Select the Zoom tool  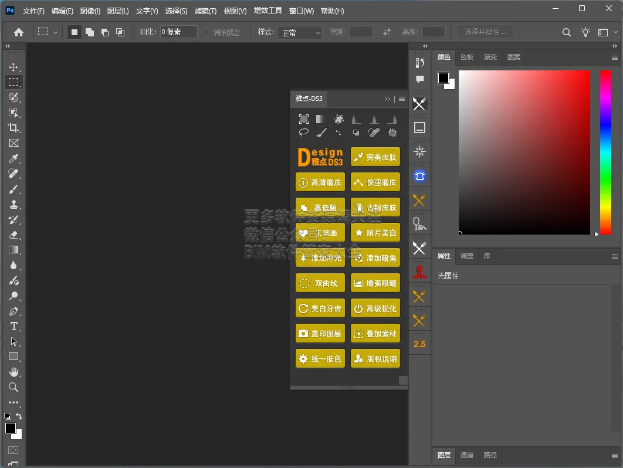click(x=13, y=387)
